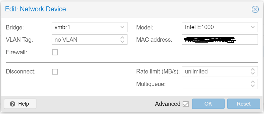Expand the Bridge dropdown arrow
Image resolution: width=264 pixels, height=114 pixels.
[123, 27]
